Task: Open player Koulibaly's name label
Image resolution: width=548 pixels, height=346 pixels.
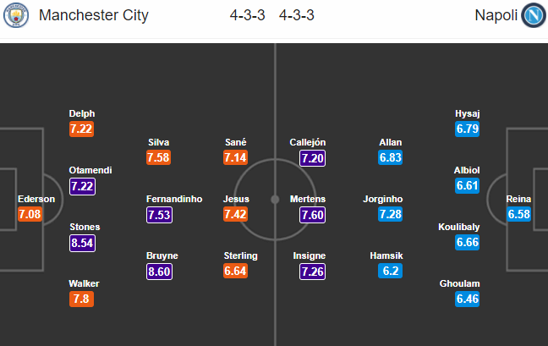Action: click(459, 227)
